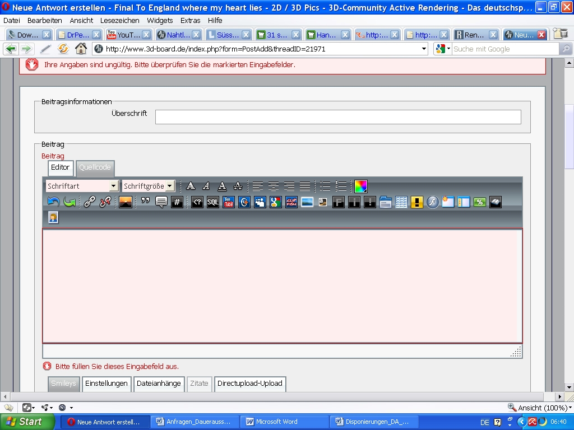This screenshot has width=574, height=430.
Task: Click the Google search field
Action: pos(505,49)
